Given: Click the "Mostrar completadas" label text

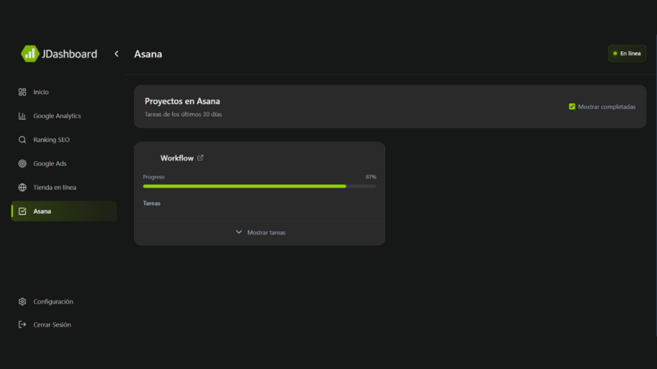Looking at the screenshot, I should pos(606,107).
